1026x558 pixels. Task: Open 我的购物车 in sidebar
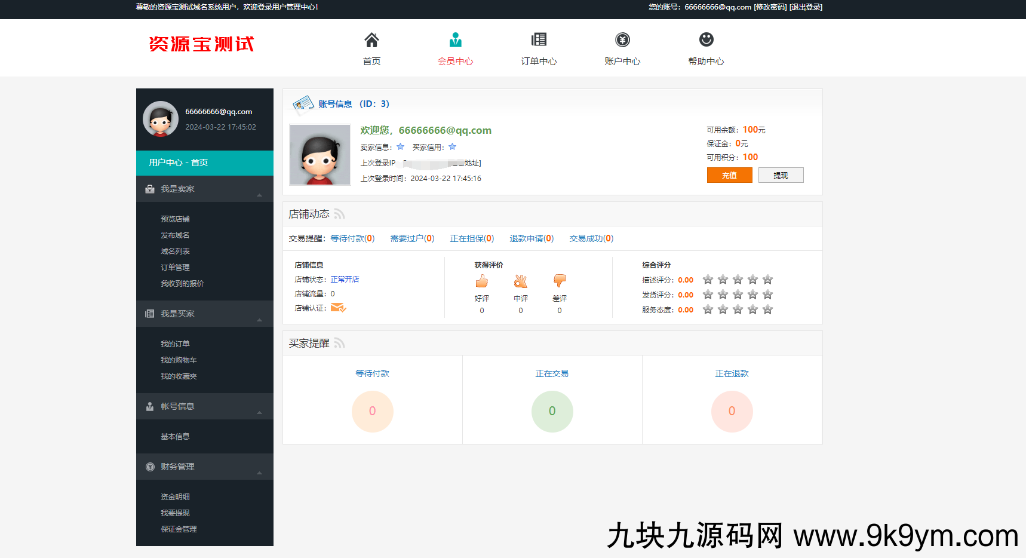click(179, 360)
